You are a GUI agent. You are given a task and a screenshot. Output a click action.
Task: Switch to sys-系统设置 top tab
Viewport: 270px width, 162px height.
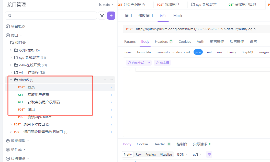click(x=204, y=5)
